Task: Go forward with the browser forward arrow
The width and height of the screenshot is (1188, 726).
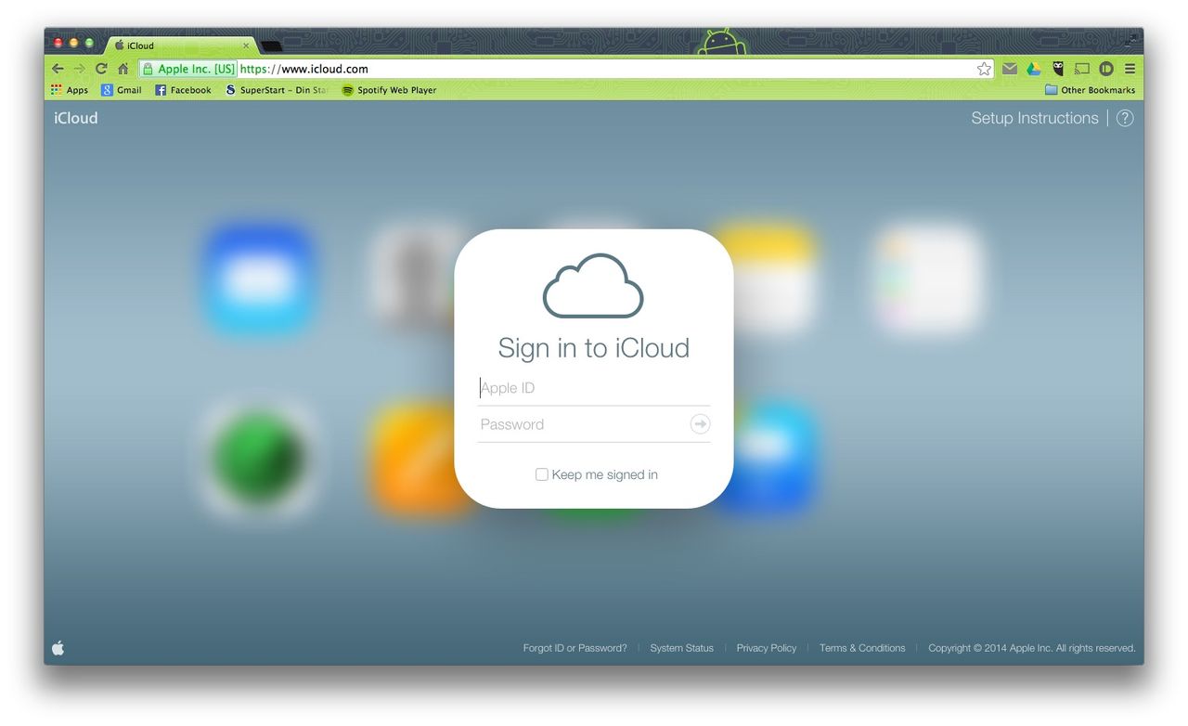Action: [x=80, y=69]
